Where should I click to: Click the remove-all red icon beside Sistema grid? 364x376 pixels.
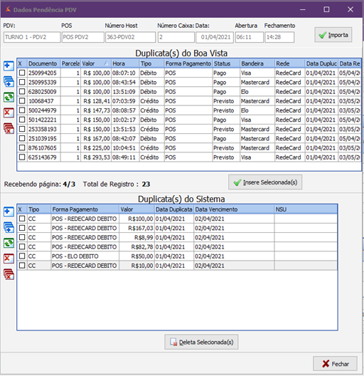coord(9,274)
